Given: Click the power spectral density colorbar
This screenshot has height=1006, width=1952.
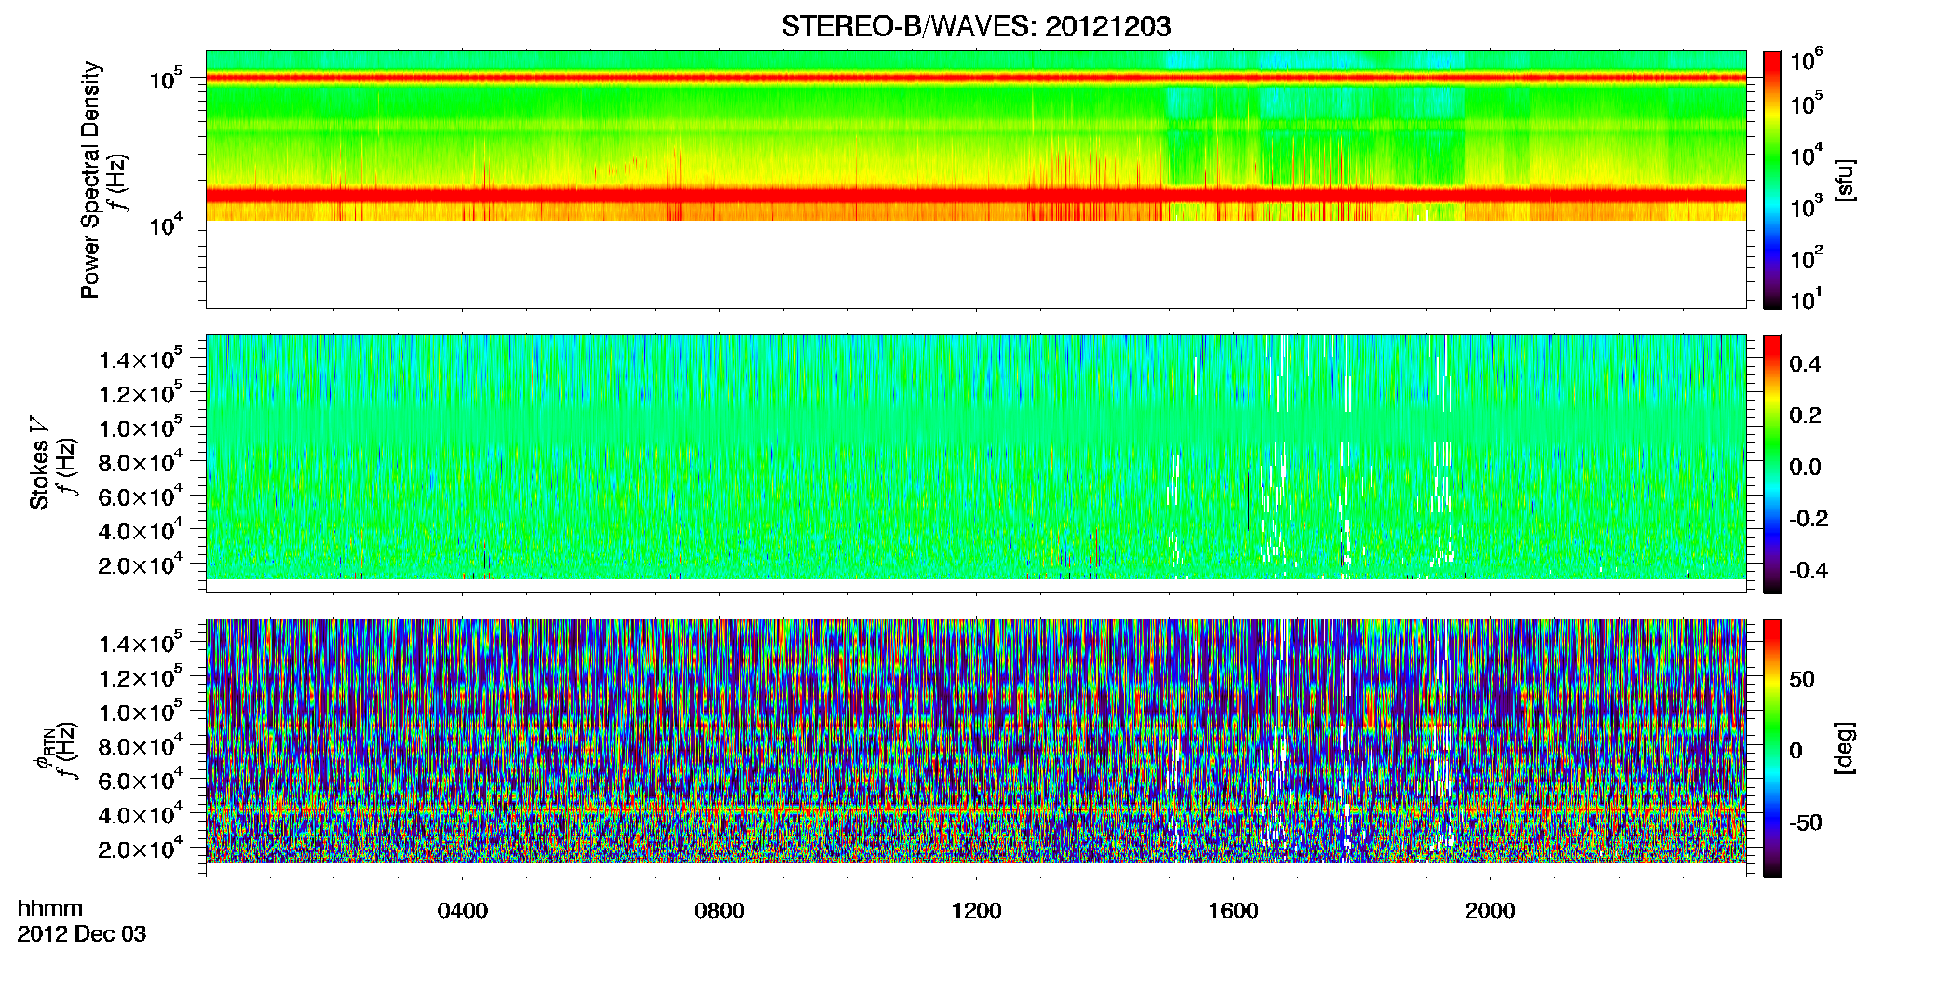Looking at the screenshot, I should coord(1772,180).
